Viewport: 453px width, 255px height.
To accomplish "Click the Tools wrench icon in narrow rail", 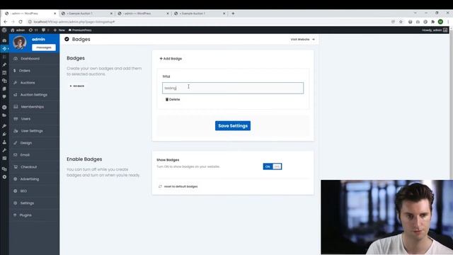I will pos(4,150).
